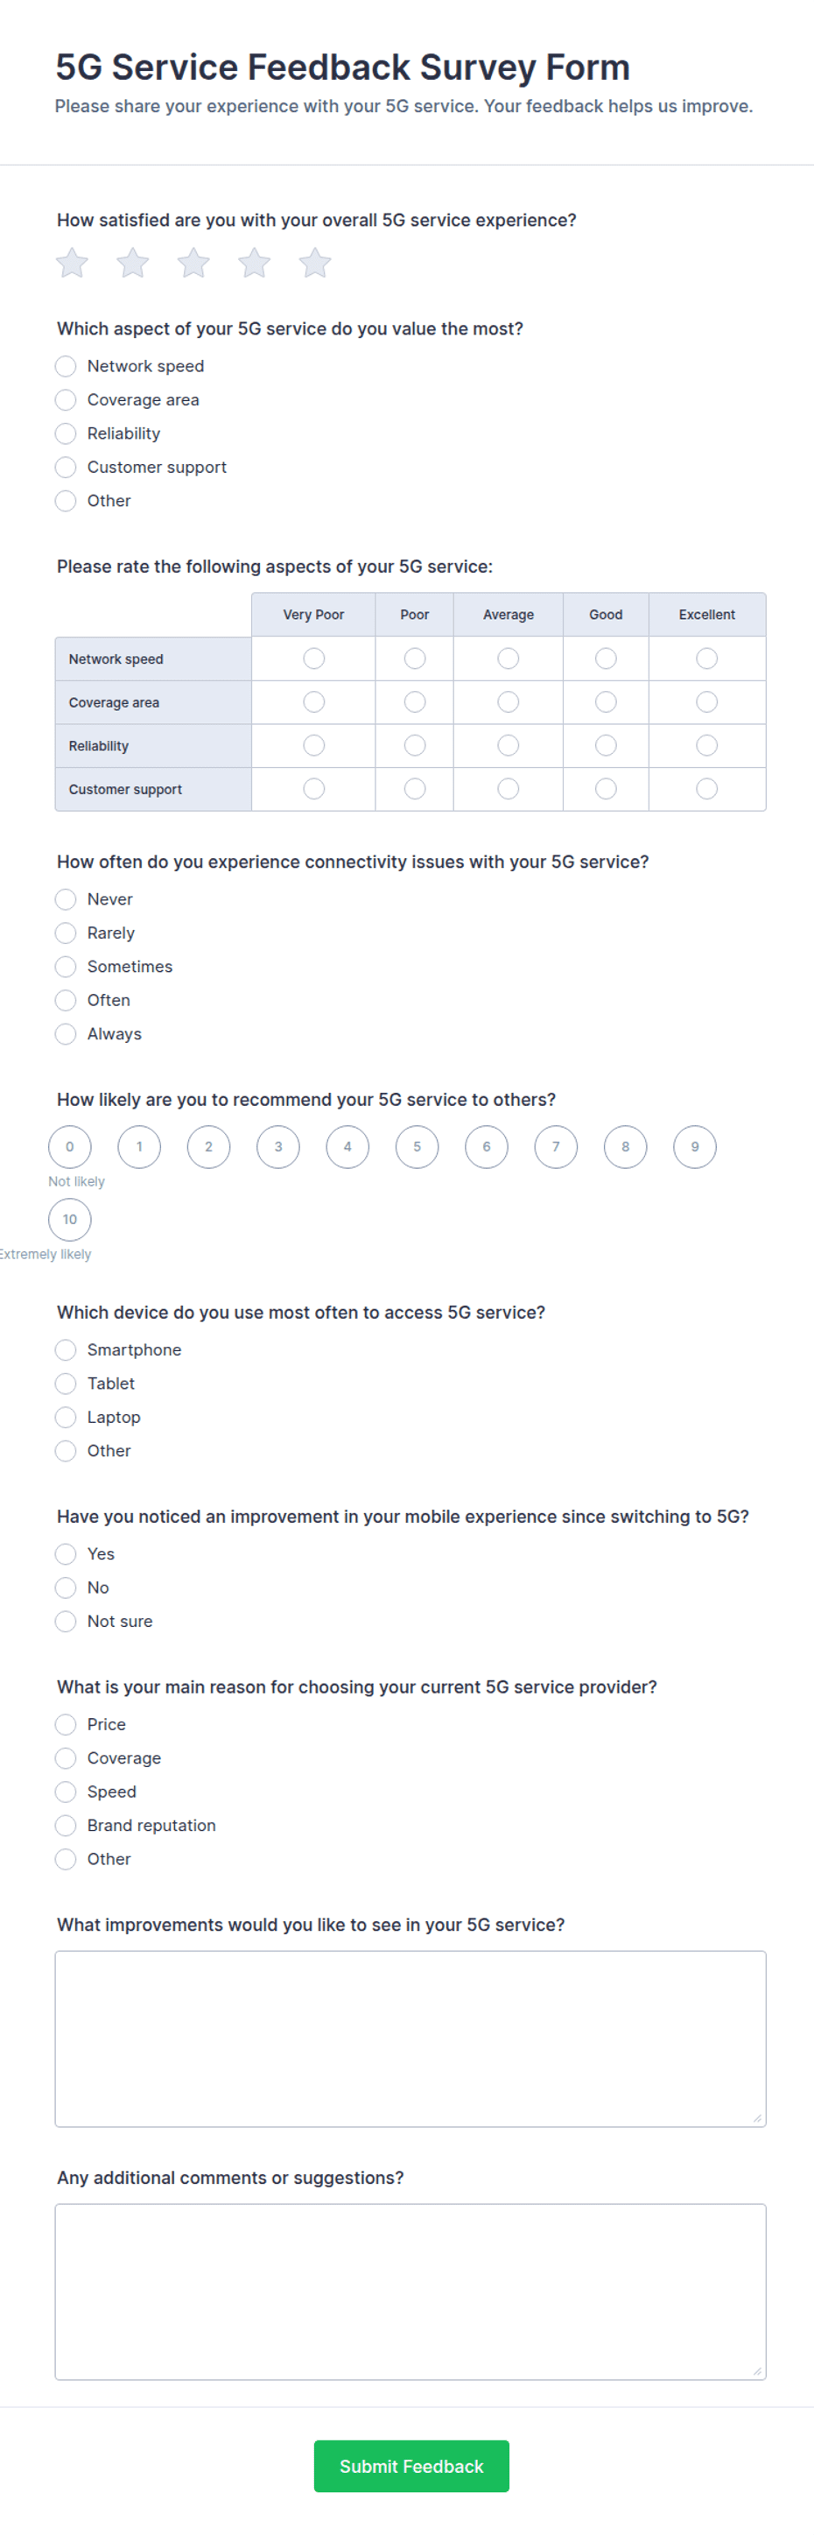The height and width of the screenshot is (2535, 814).
Task: Choose the third star rating
Action: 193,263
